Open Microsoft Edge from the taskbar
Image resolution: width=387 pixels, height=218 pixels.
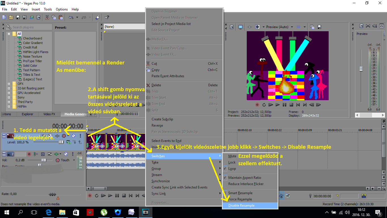coord(48,212)
